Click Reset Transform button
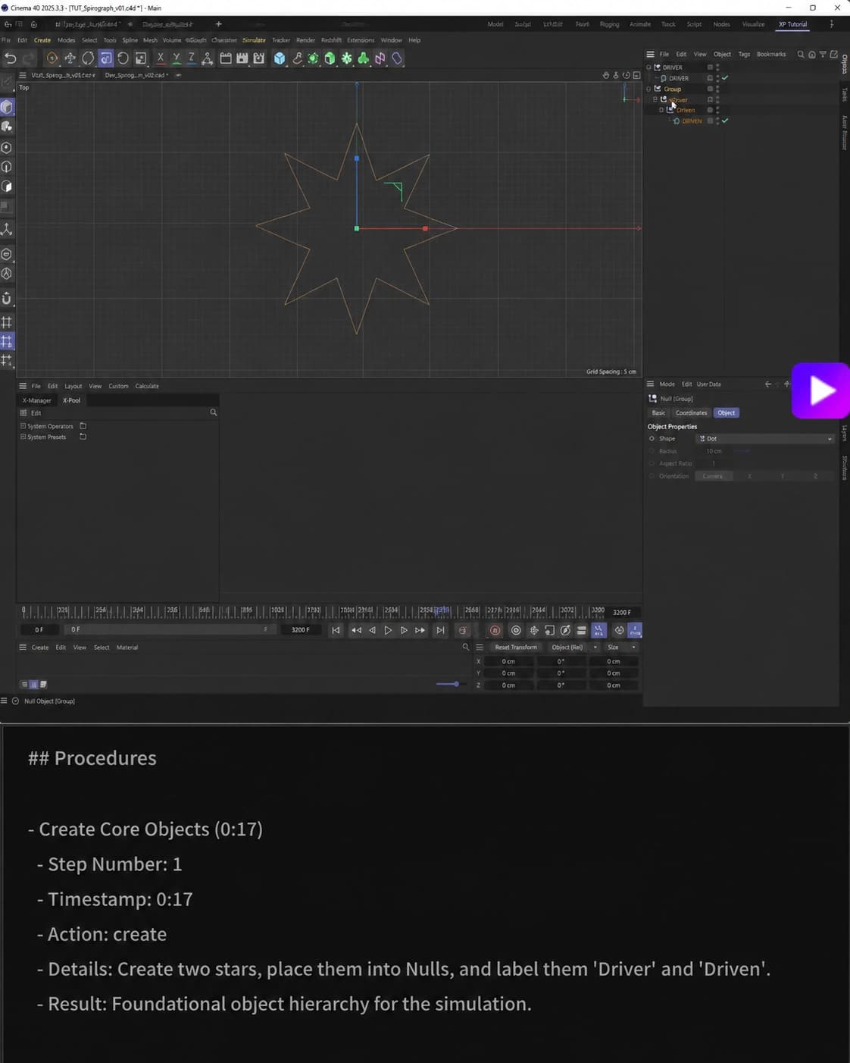The image size is (850, 1063). point(515,648)
